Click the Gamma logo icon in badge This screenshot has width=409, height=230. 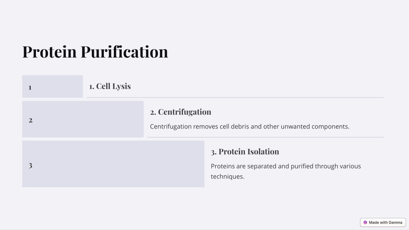pos(365,222)
